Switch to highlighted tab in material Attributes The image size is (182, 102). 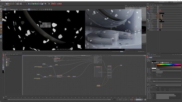(x=151, y=58)
